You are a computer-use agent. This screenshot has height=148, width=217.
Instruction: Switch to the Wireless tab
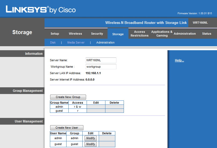(x=75, y=34)
